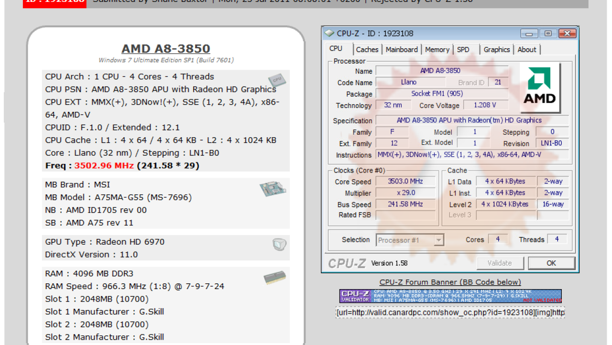
Task: Open the Mainboard tab in CPU-Z
Action: (402, 49)
